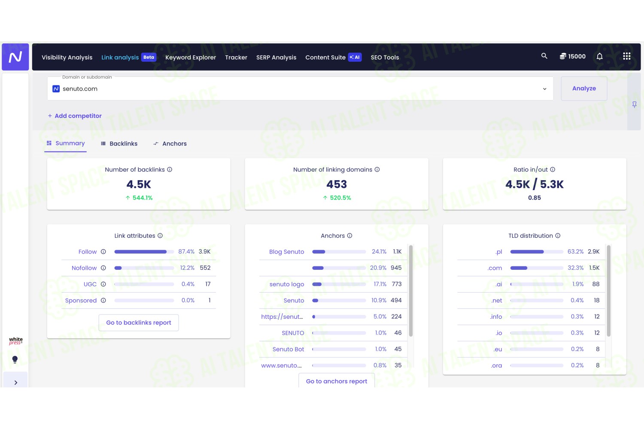Click the .com TLD link
This screenshot has height=429, width=644.
tap(495, 268)
